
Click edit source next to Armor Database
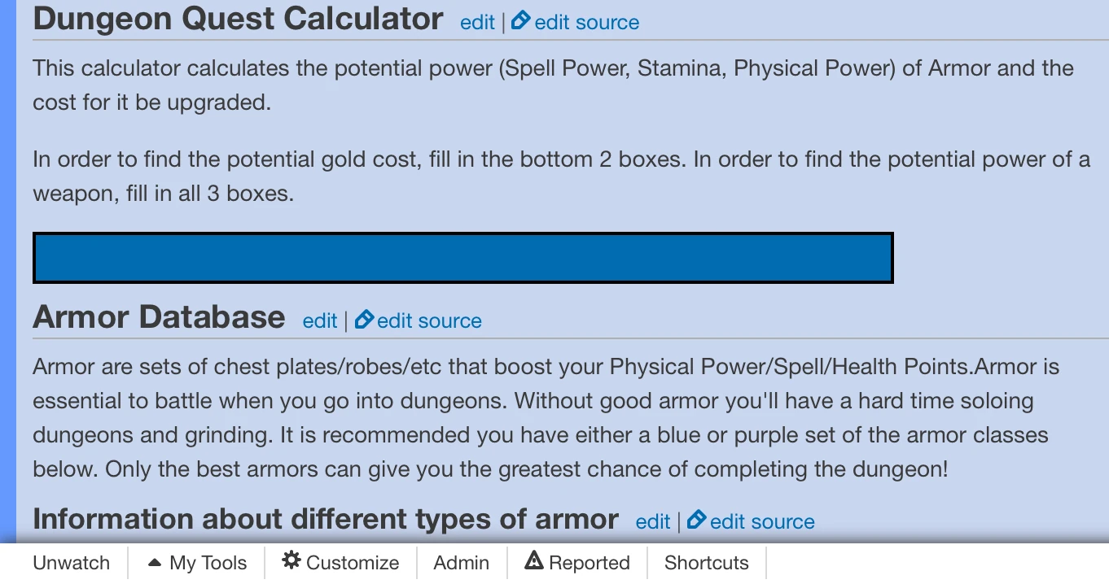pos(429,320)
